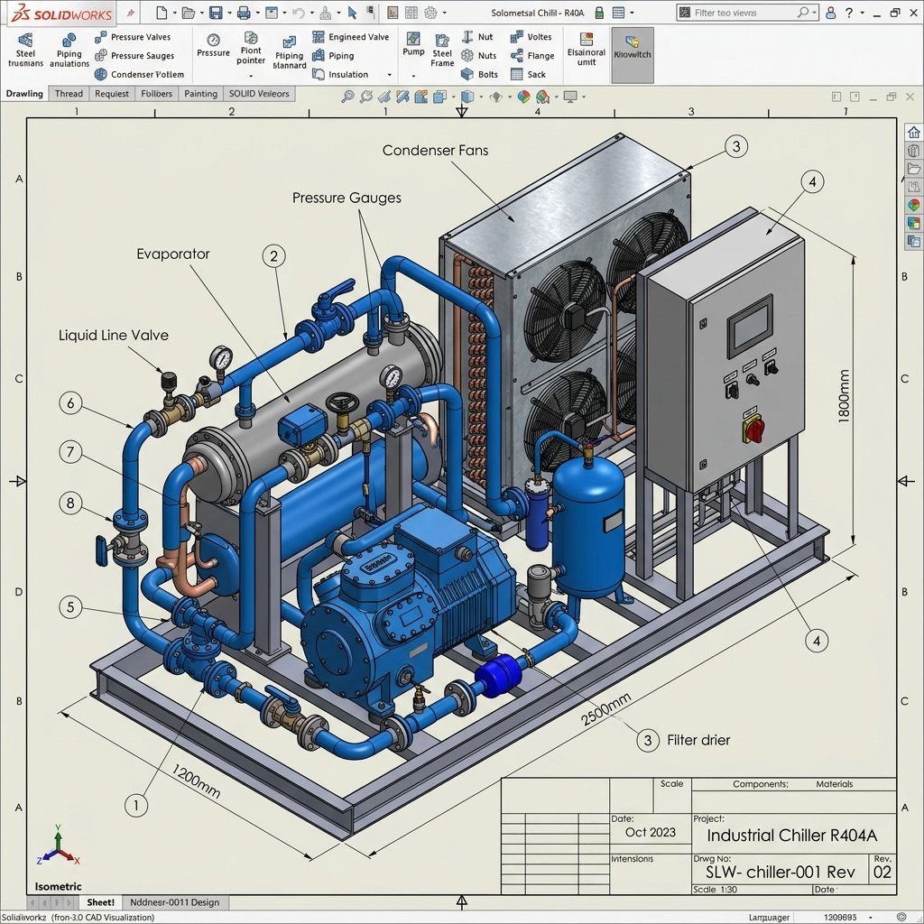
Task: Click the color wheel icon in right sidebar
Action: point(913,205)
